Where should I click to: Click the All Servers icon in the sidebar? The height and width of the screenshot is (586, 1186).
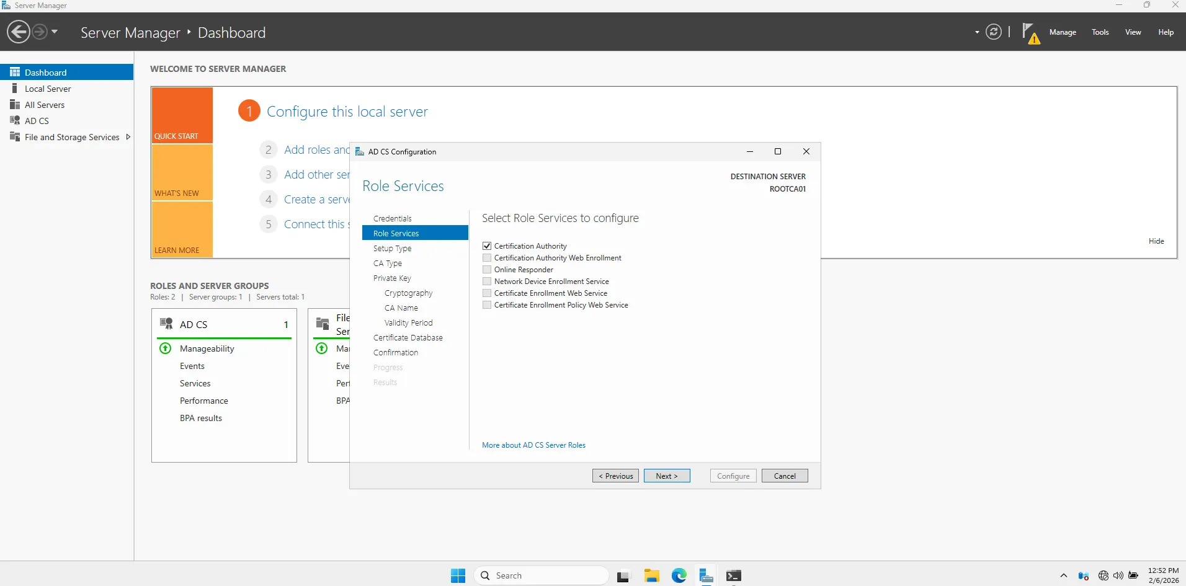point(15,104)
